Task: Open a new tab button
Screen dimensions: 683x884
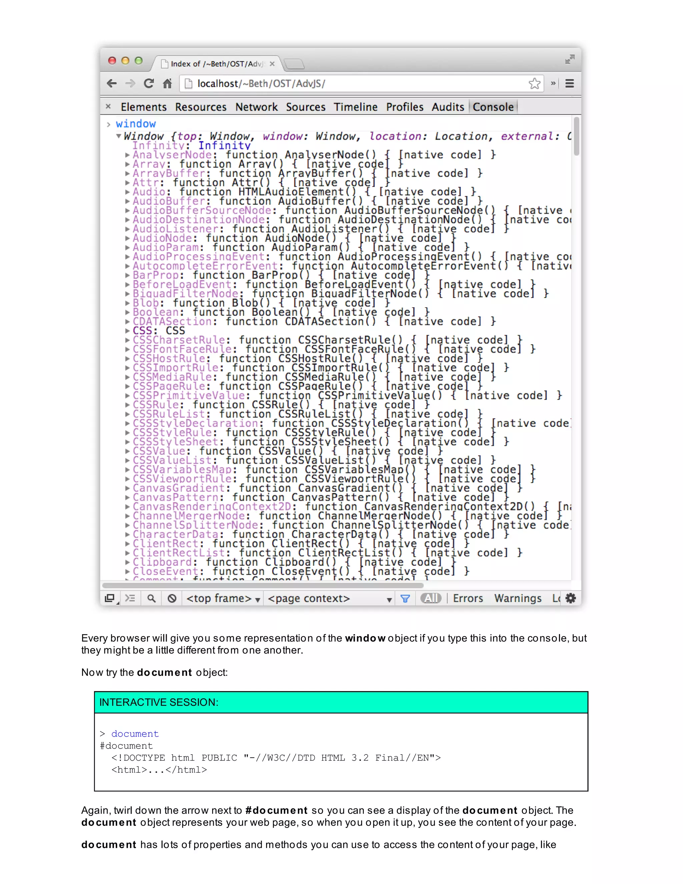Action: (x=294, y=63)
